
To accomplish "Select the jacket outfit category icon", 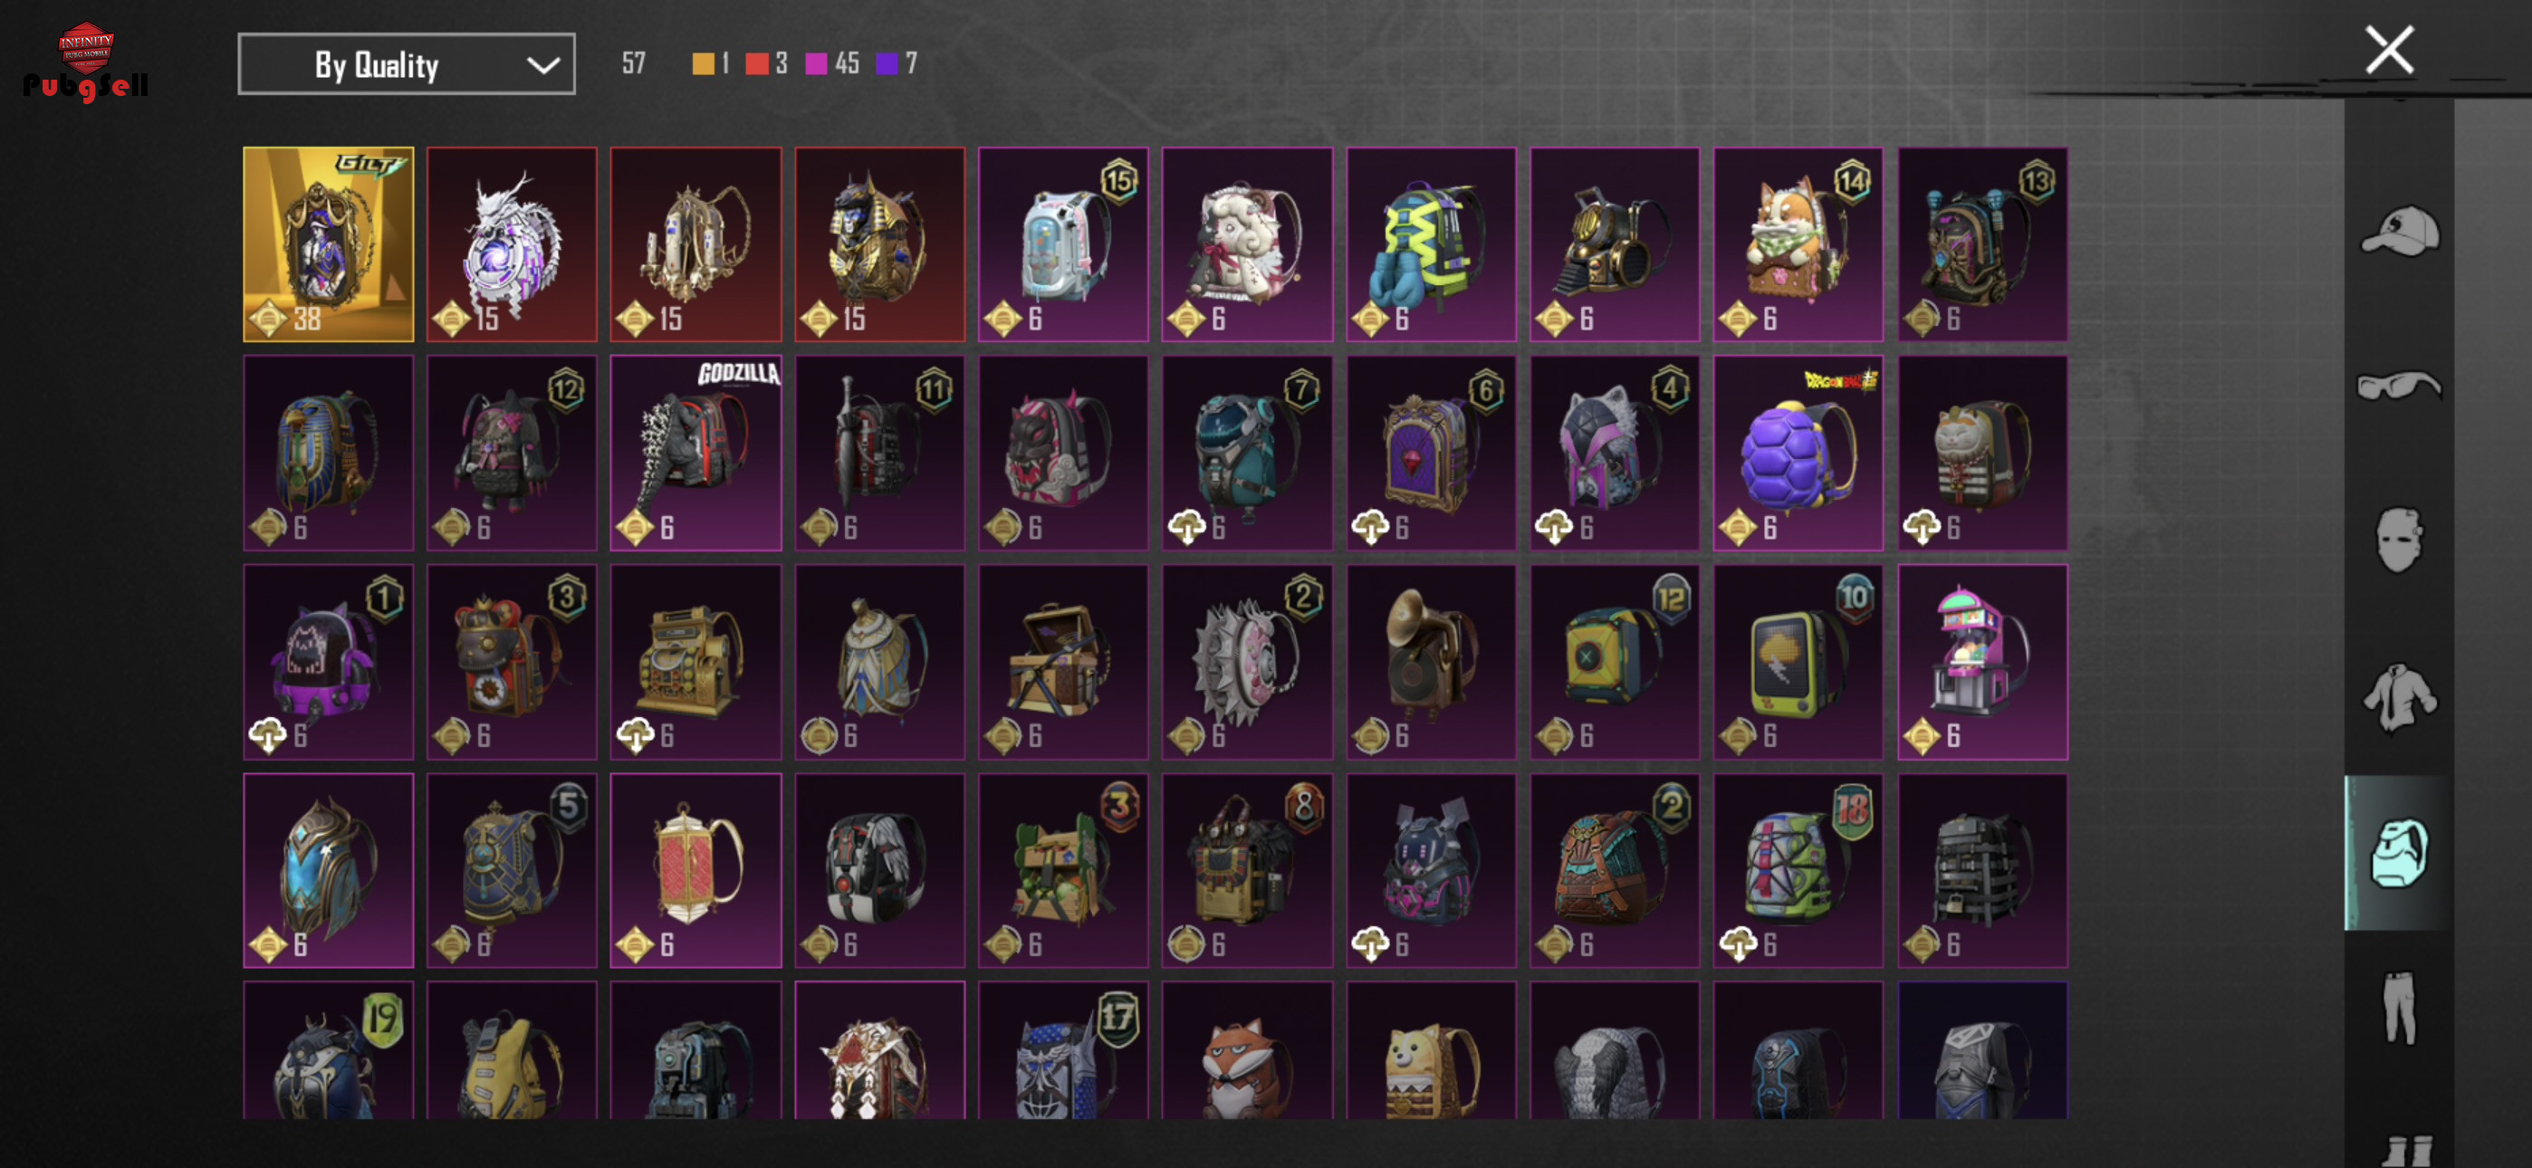I will pyautogui.click(x=2399, y=697).
